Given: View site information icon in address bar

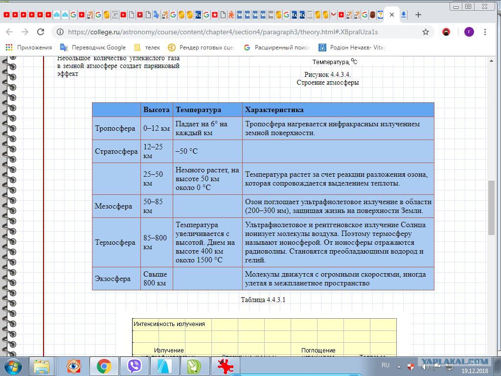Looking at the screenshot, I should tap(60, 32).
